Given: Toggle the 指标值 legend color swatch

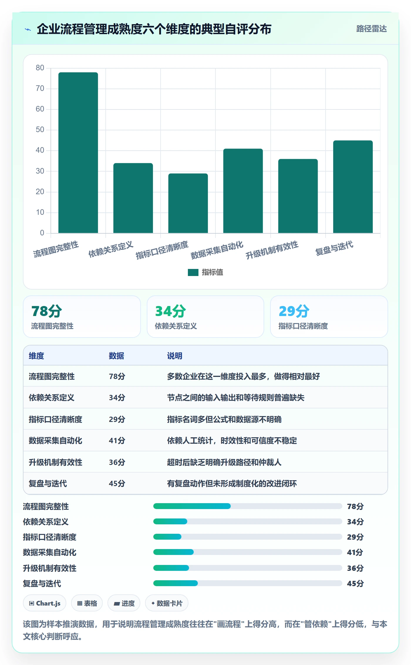Looking at the screenshot, I should click(193, 272).
